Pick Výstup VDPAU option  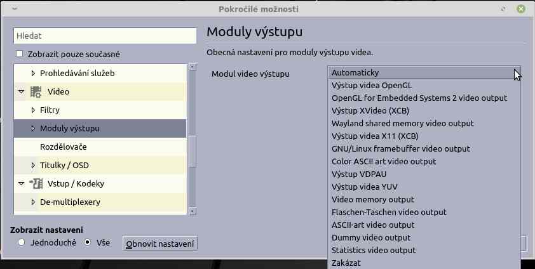[359, 174]
